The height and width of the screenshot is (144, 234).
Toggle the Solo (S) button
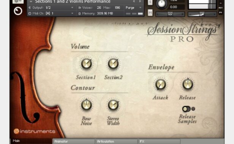point(150,2)
